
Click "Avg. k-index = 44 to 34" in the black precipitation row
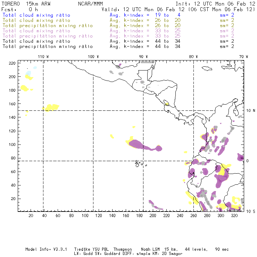[145, 47]
